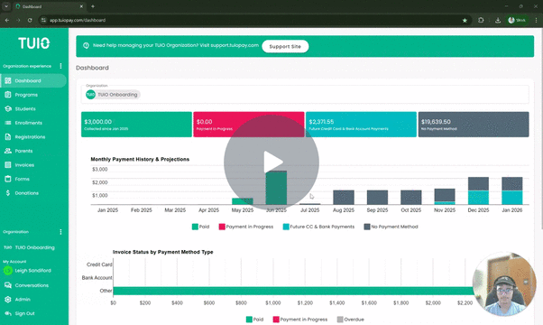Open Leigh Sandiford account profile

point(27,271)
